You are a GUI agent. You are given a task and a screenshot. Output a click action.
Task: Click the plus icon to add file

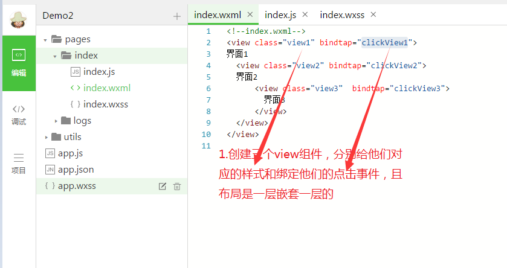(x=176, y=16)
